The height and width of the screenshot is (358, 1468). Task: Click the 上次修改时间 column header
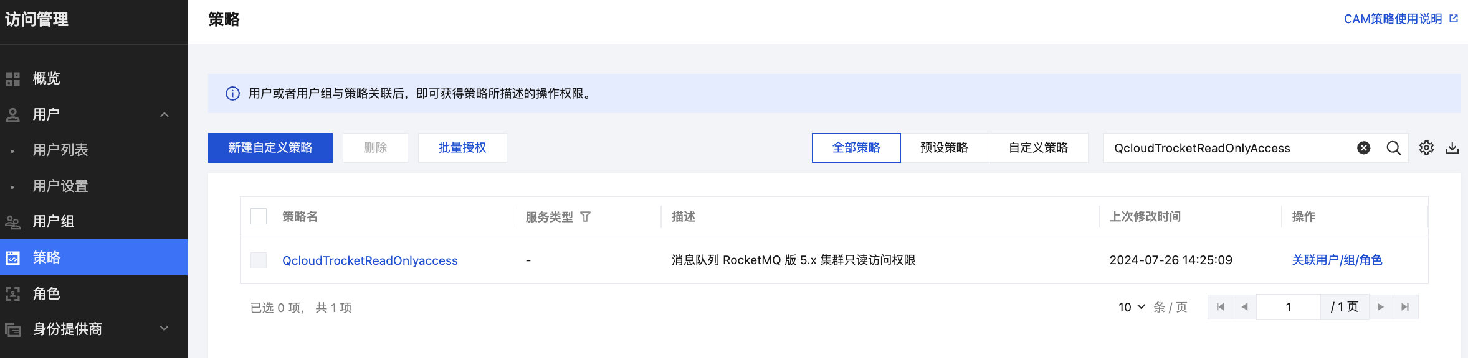tap(1145, 216)
